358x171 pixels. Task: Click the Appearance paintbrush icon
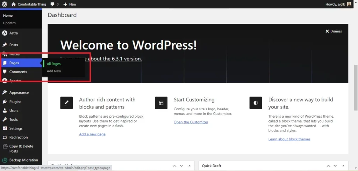pos(5,92)
